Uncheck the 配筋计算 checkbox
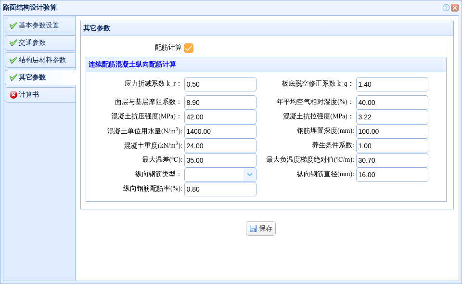The height and width of the screenshot is (284, 462). point(189,48)
